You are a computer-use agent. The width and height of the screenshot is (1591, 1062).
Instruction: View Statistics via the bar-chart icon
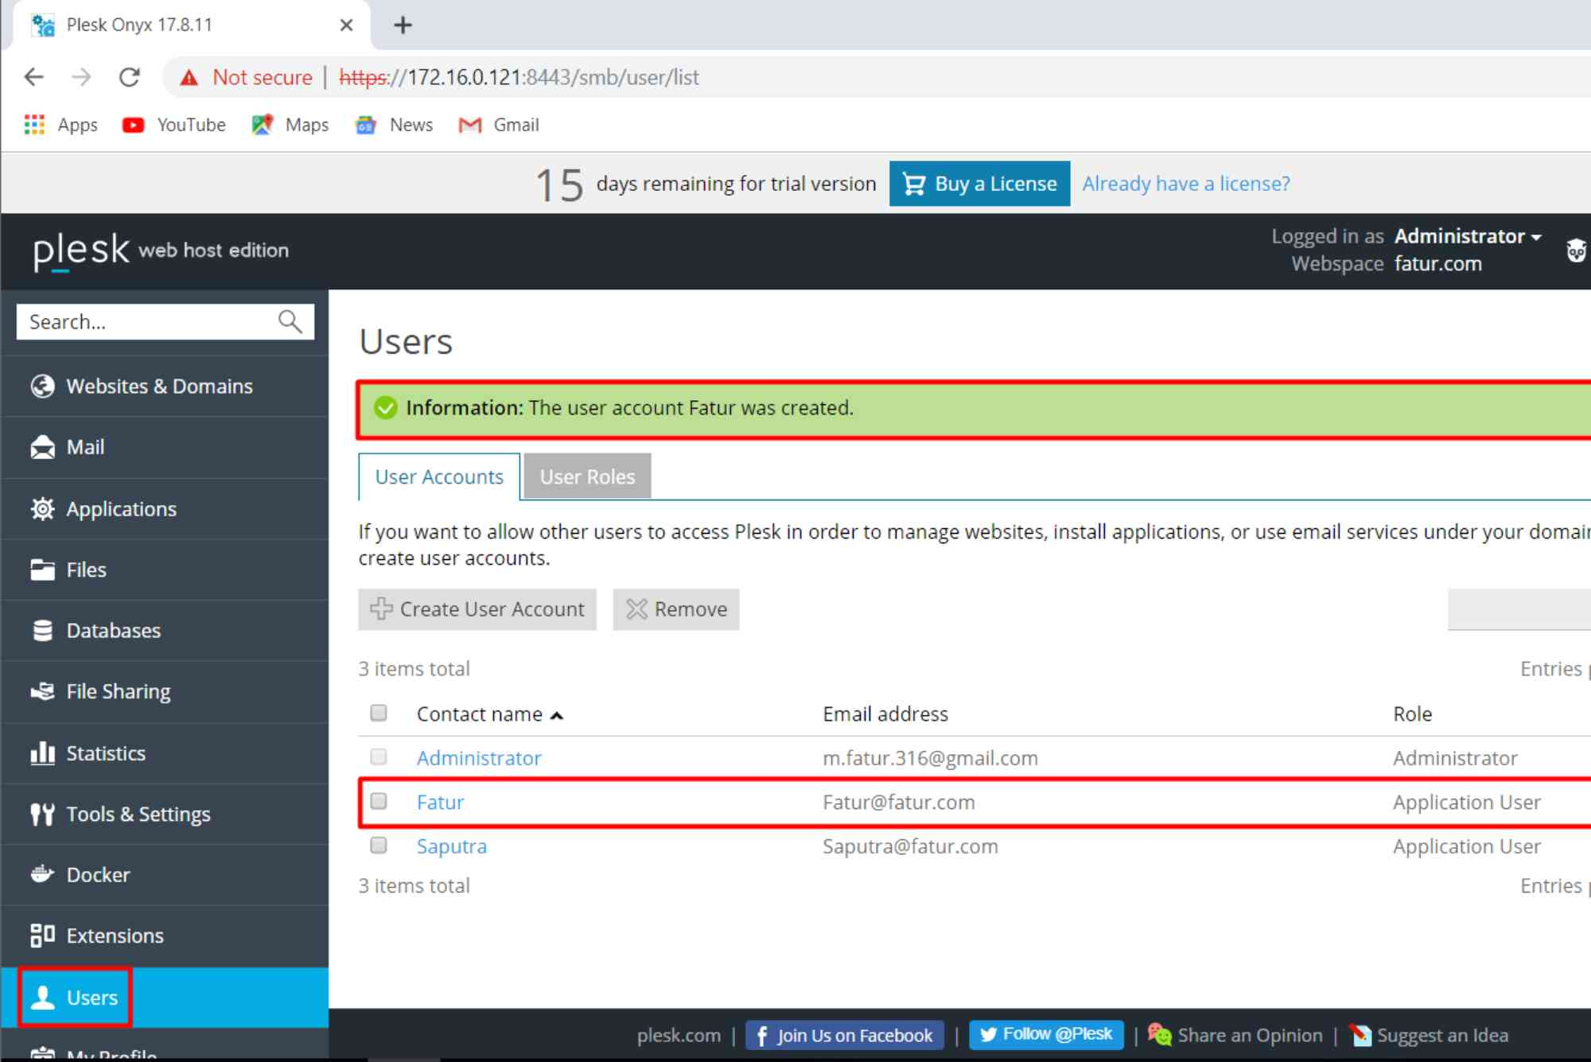(x=42, y=753)
